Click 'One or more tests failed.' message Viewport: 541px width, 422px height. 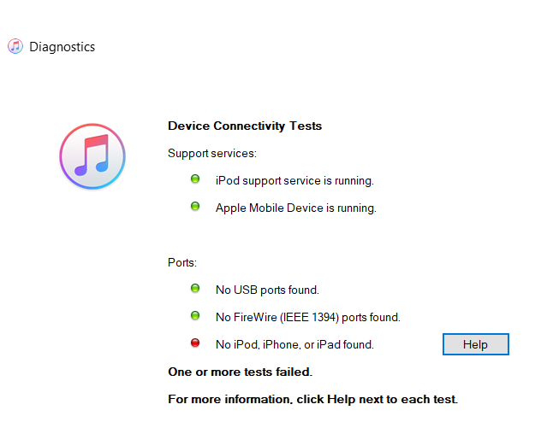click(x=241, y=372)
